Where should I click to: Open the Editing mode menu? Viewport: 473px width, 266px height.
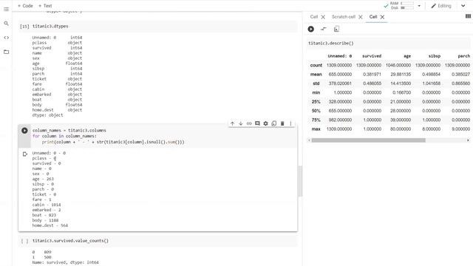click(441, 6)
